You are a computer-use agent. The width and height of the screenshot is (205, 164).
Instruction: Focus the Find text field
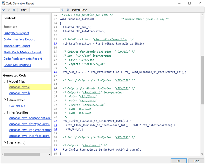[x=45, y=10]
